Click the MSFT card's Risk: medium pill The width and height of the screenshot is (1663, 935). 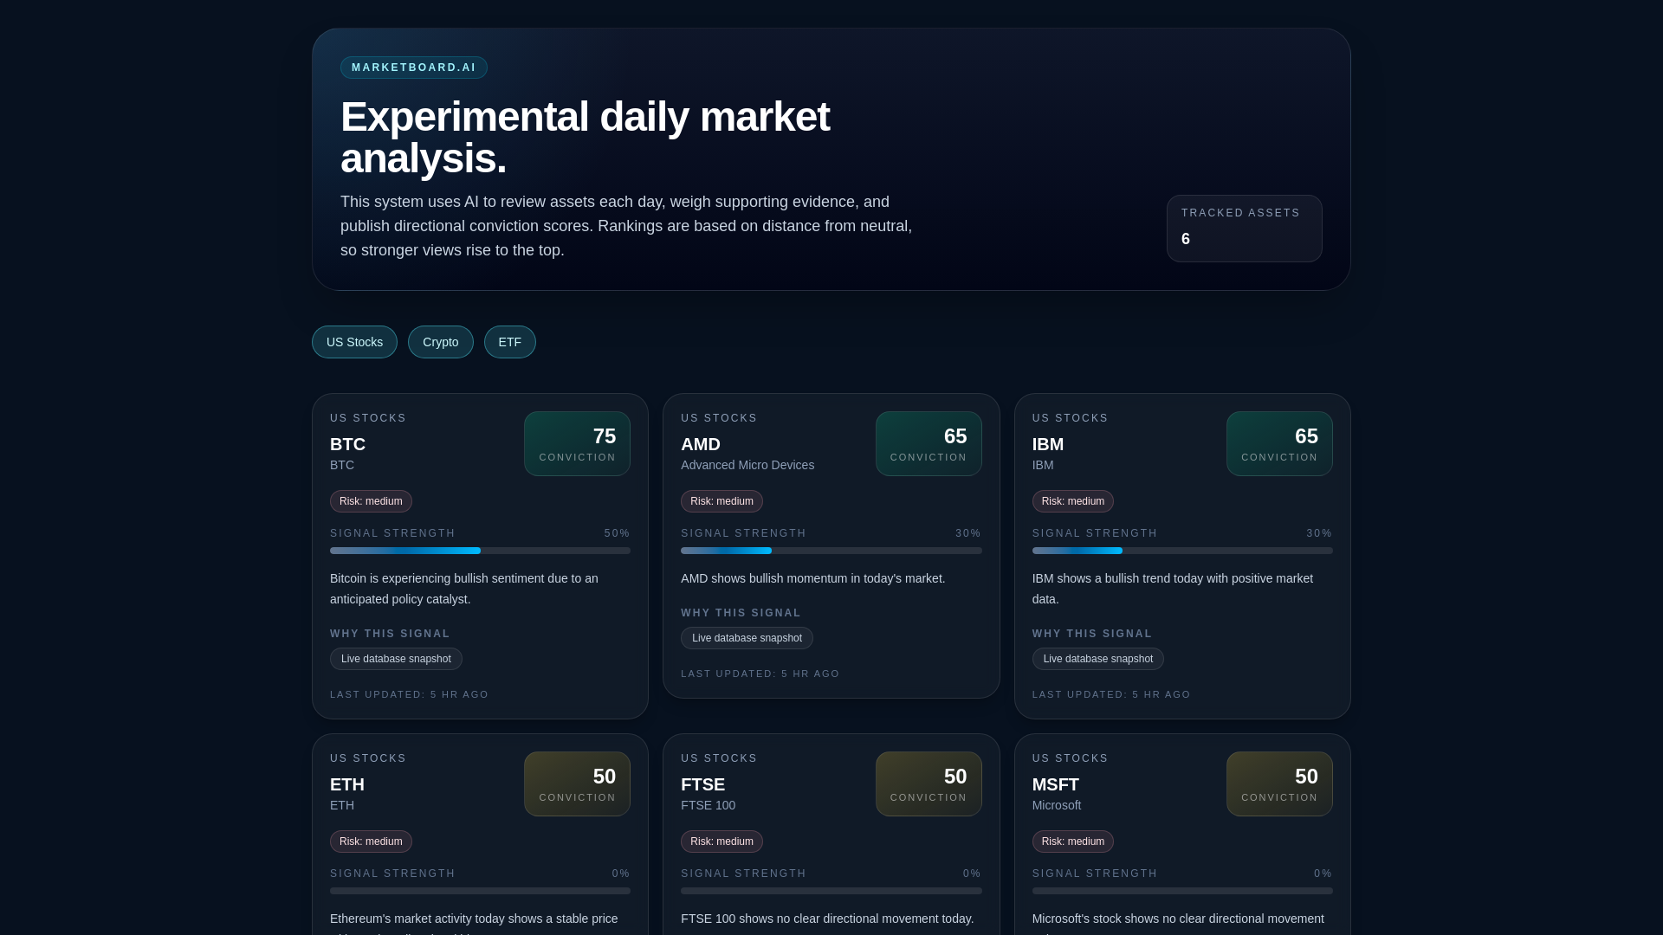tap(1072, 841)
